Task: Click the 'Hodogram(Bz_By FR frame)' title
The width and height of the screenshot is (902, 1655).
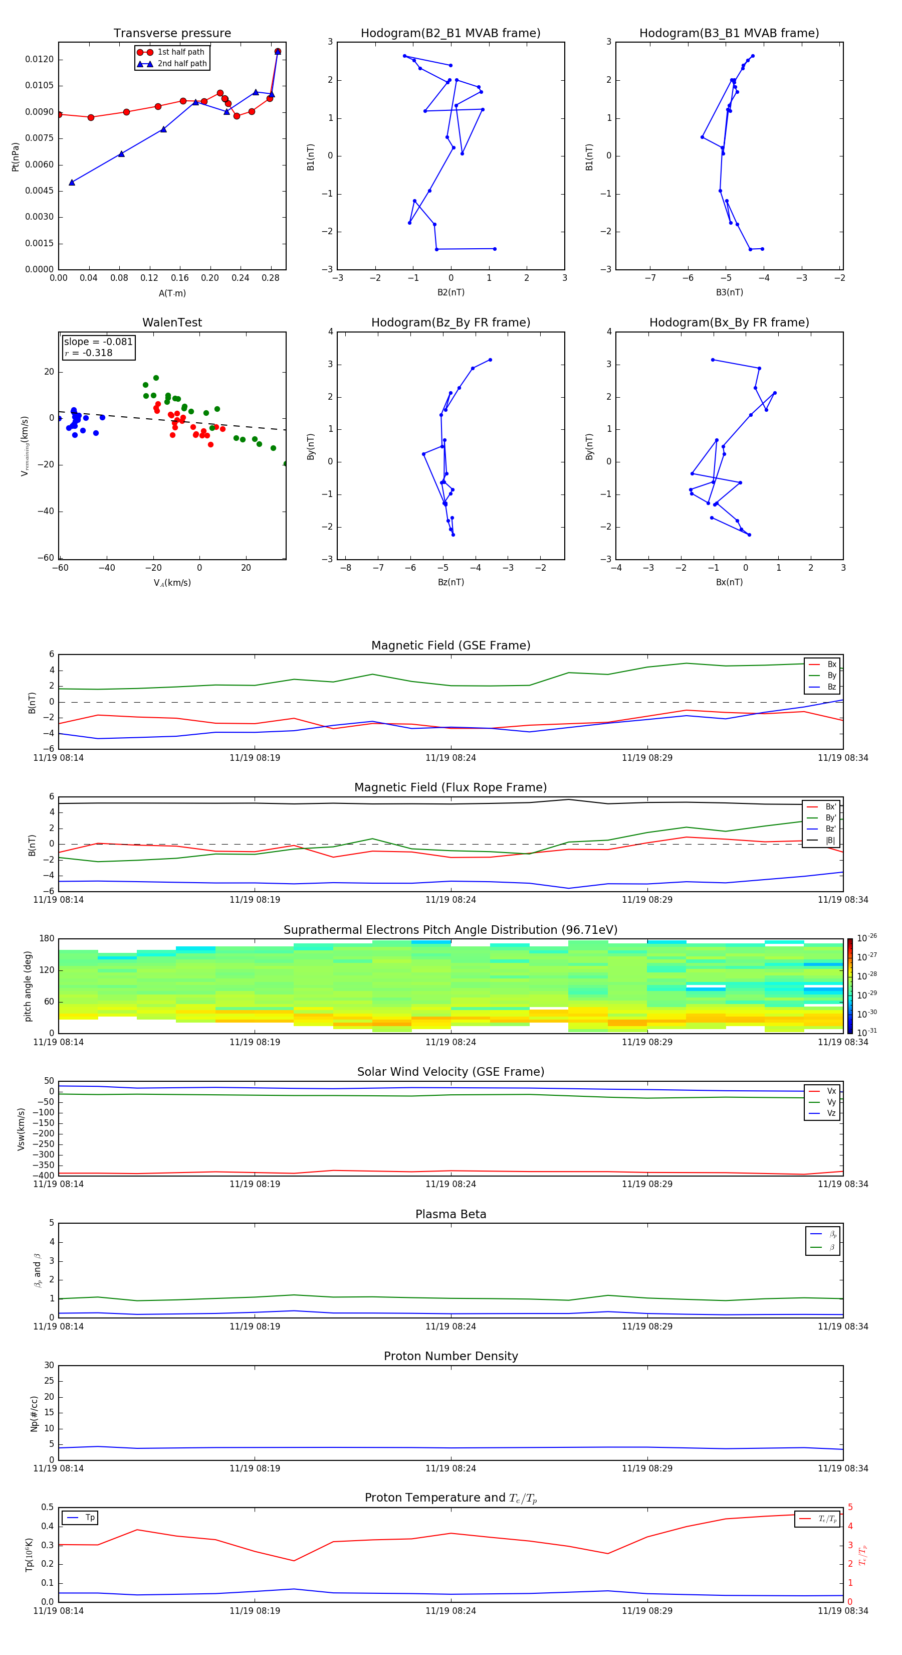Action: tap(450, 322)
